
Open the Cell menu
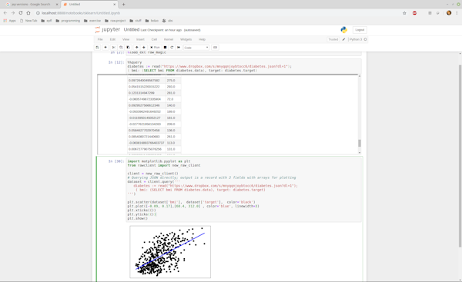pos(154,39)
